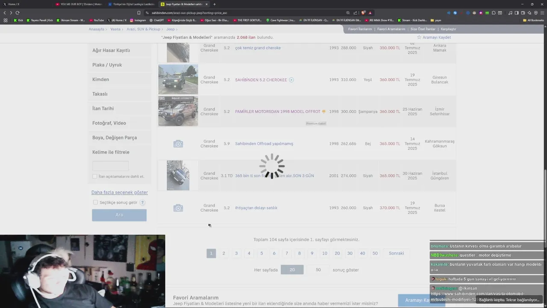The height and width of the screenshot is (308, 547).
Task: Click the green Cherokee thumbnail from Giresun
Action: [x=178, y=80]
